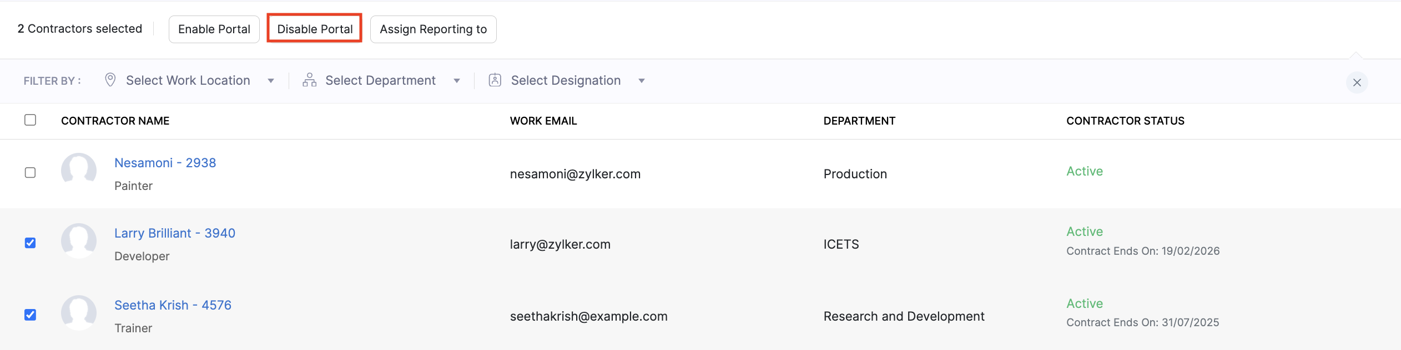
Task: Open Larry Brilliant - 3940 profile
Action: pos(174,233)
